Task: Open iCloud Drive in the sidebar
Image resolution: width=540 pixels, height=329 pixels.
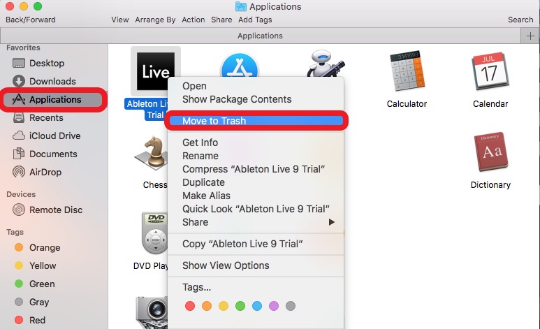Action: click(46, 136)
